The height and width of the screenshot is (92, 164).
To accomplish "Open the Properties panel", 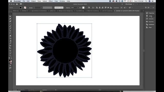I will 150,13.
